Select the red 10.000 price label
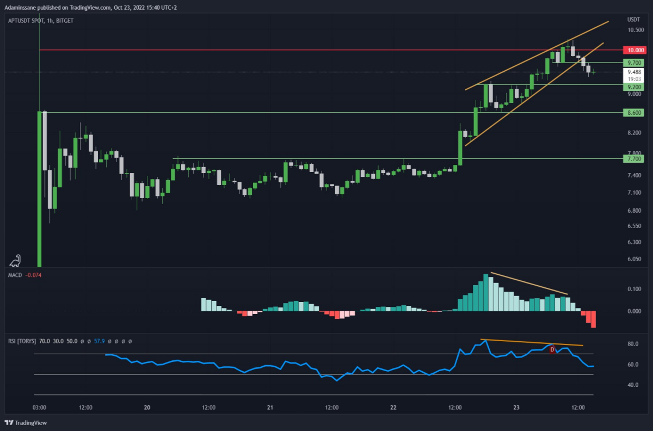 pos(634,50)
